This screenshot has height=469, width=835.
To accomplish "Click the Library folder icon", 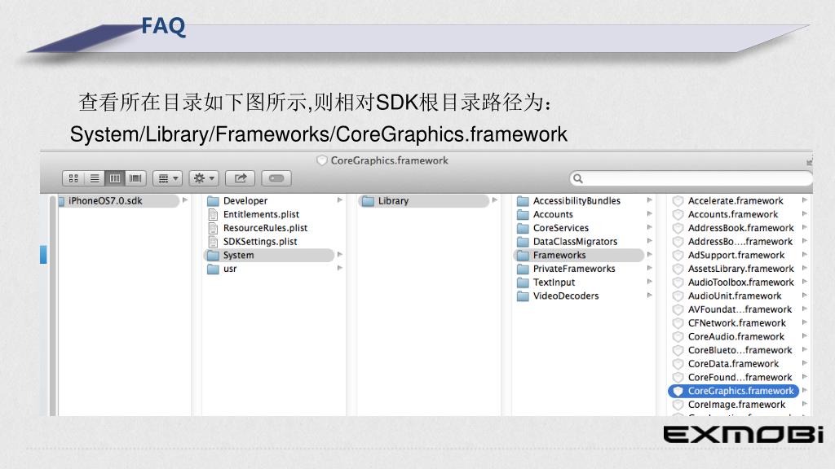I will (x=368, y=201).
